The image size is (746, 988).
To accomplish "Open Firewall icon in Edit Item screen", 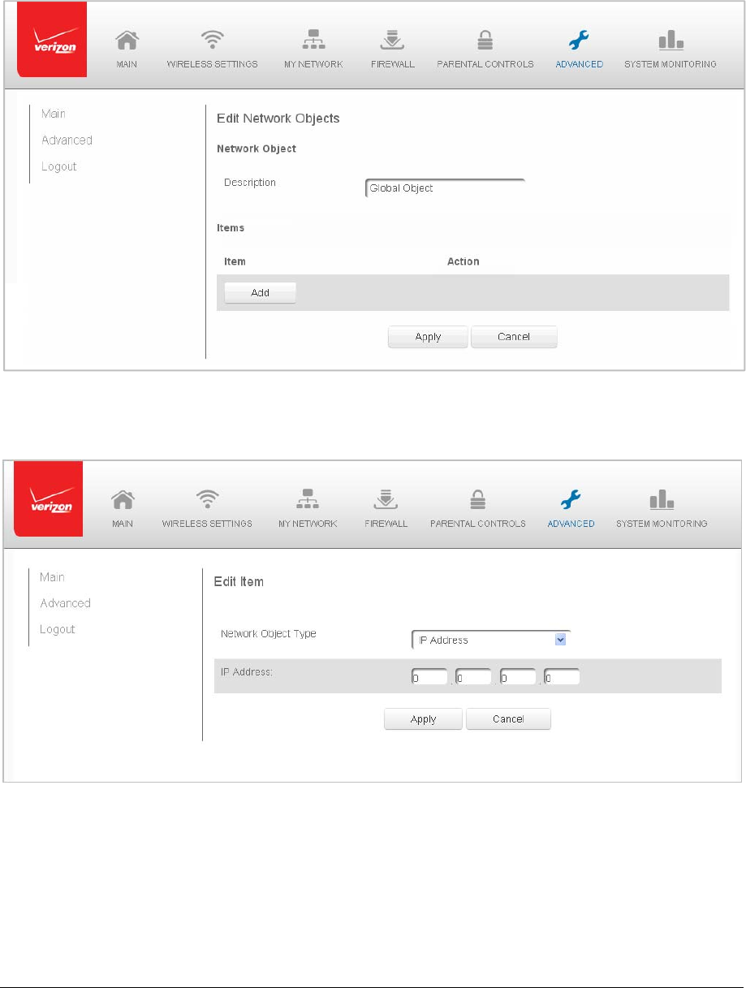I will point(385,499).
